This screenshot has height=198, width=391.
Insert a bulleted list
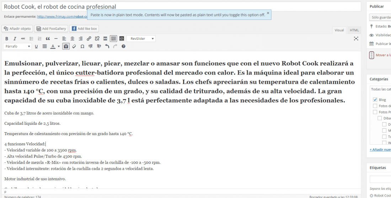tap(31, 39)
